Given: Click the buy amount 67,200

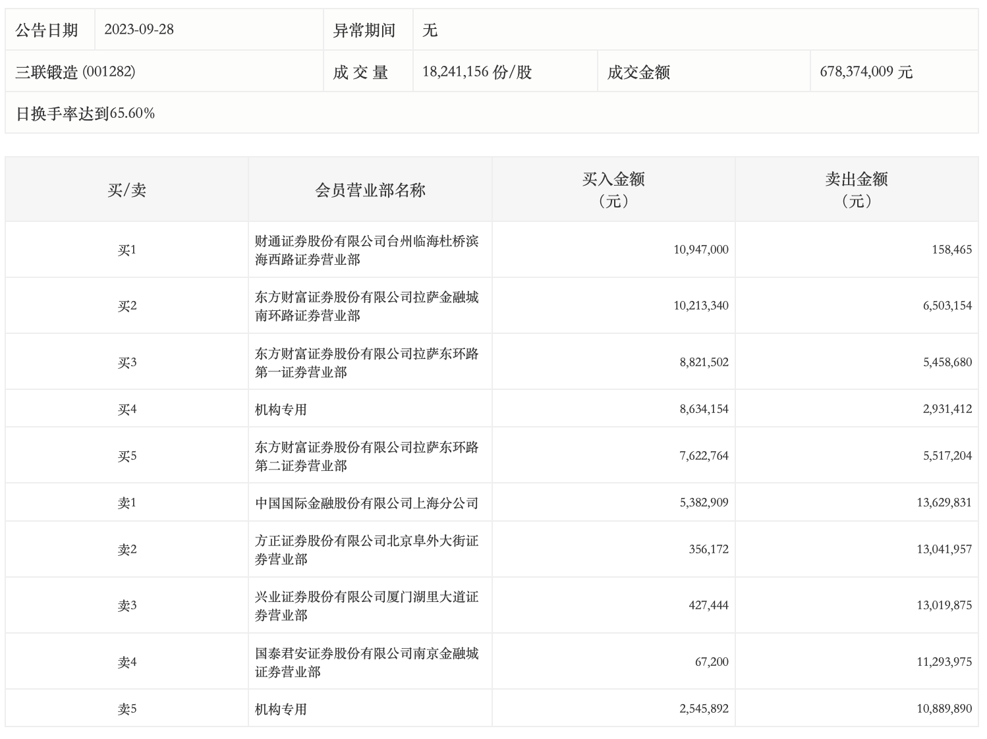Looking at the screenshot, I should point(712,662).
